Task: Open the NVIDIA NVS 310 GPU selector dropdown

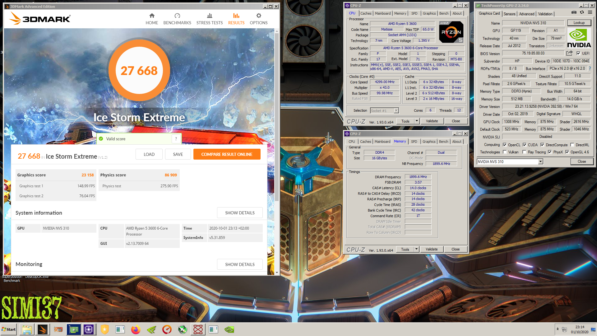Action: [540, 161]
